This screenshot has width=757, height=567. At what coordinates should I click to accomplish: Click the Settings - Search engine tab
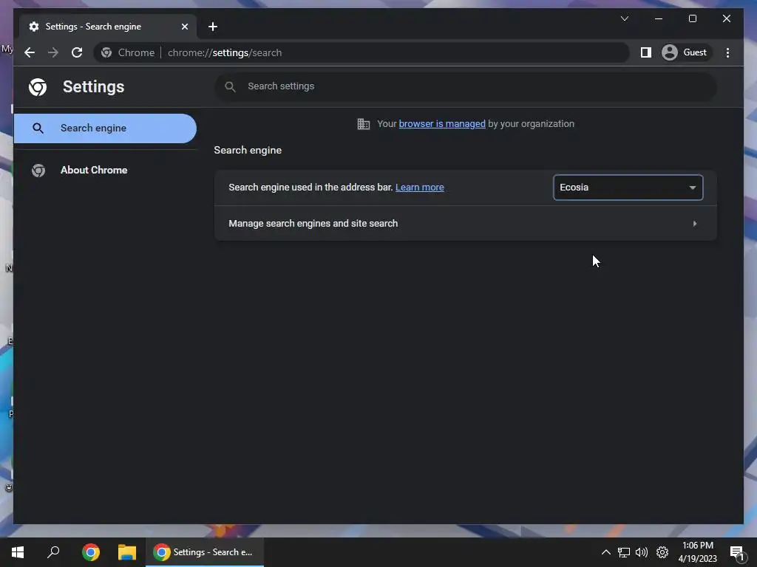pos(108,27)
